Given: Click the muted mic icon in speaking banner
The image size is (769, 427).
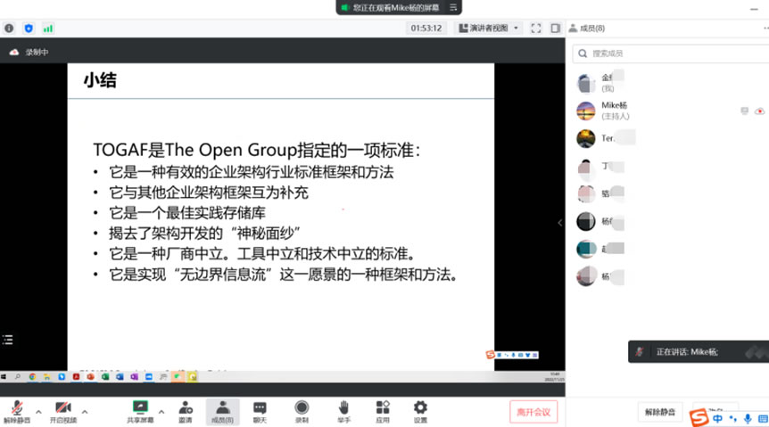Looking at the screenshot, I should coord(640,351).
